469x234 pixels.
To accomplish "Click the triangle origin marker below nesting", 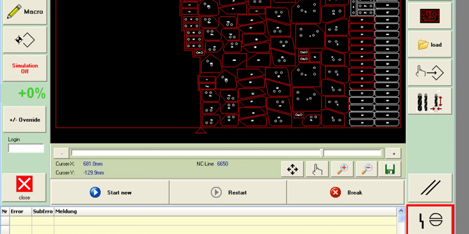I will point(201,130).
